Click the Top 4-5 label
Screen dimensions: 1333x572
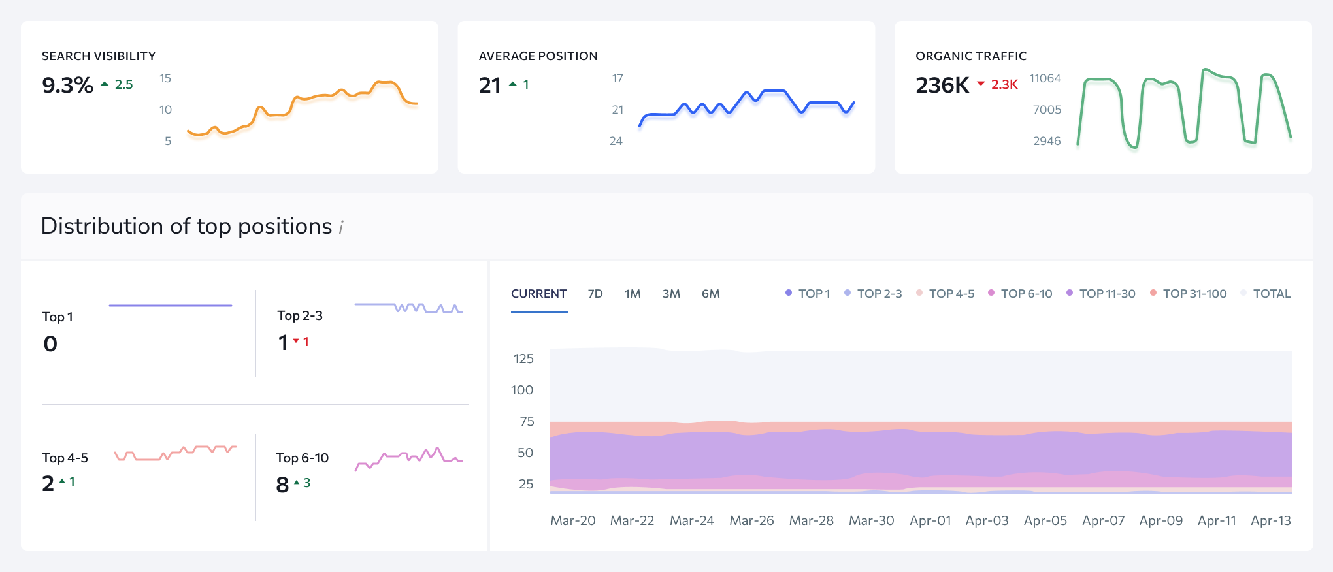65,458
